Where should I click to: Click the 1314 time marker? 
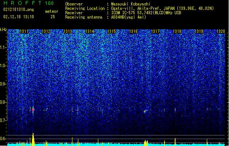click(x=90, y=31)
